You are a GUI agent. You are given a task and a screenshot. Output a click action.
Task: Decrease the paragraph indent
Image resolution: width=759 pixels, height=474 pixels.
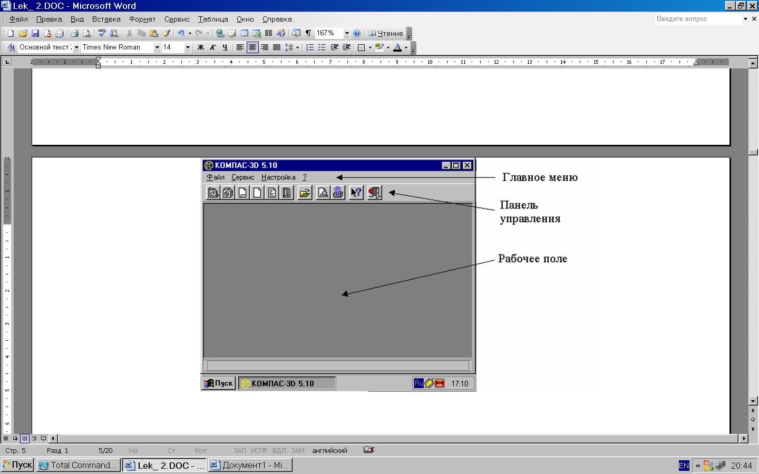pyautogui.click(x=334, y=47)
